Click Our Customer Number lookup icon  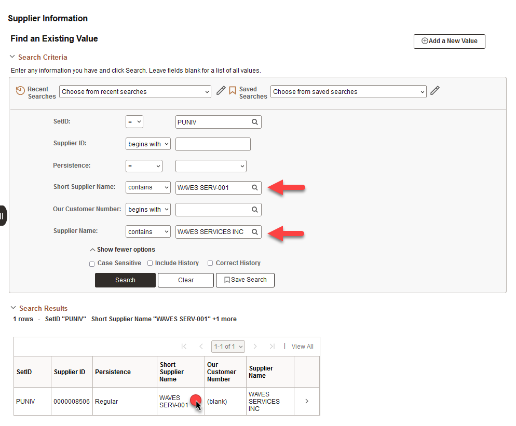(x=255, y=210)
